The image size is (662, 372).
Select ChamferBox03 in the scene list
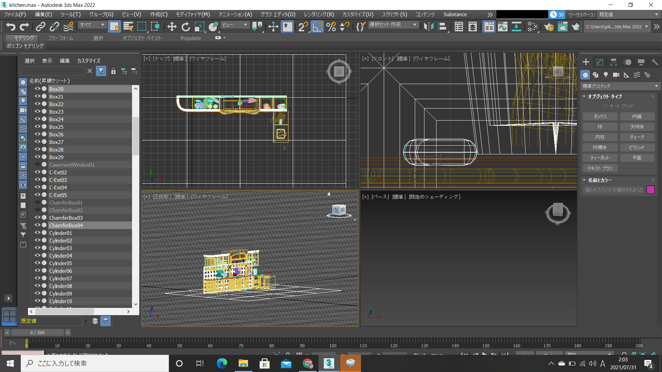66,218
